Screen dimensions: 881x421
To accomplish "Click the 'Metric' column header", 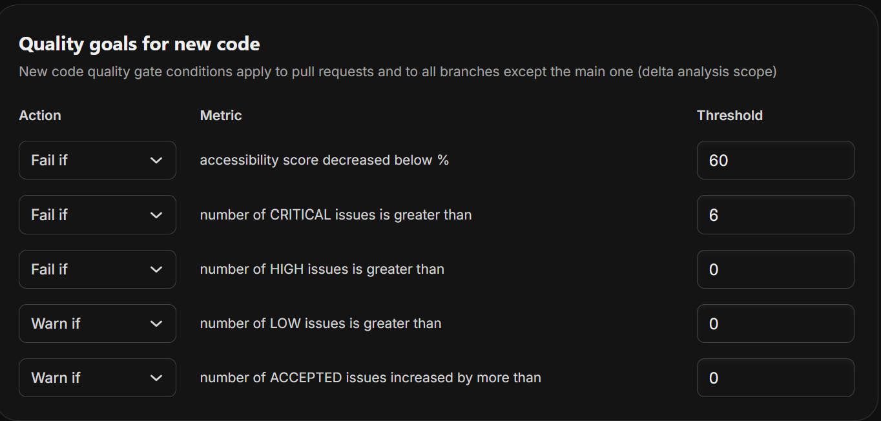I will 220,115.
